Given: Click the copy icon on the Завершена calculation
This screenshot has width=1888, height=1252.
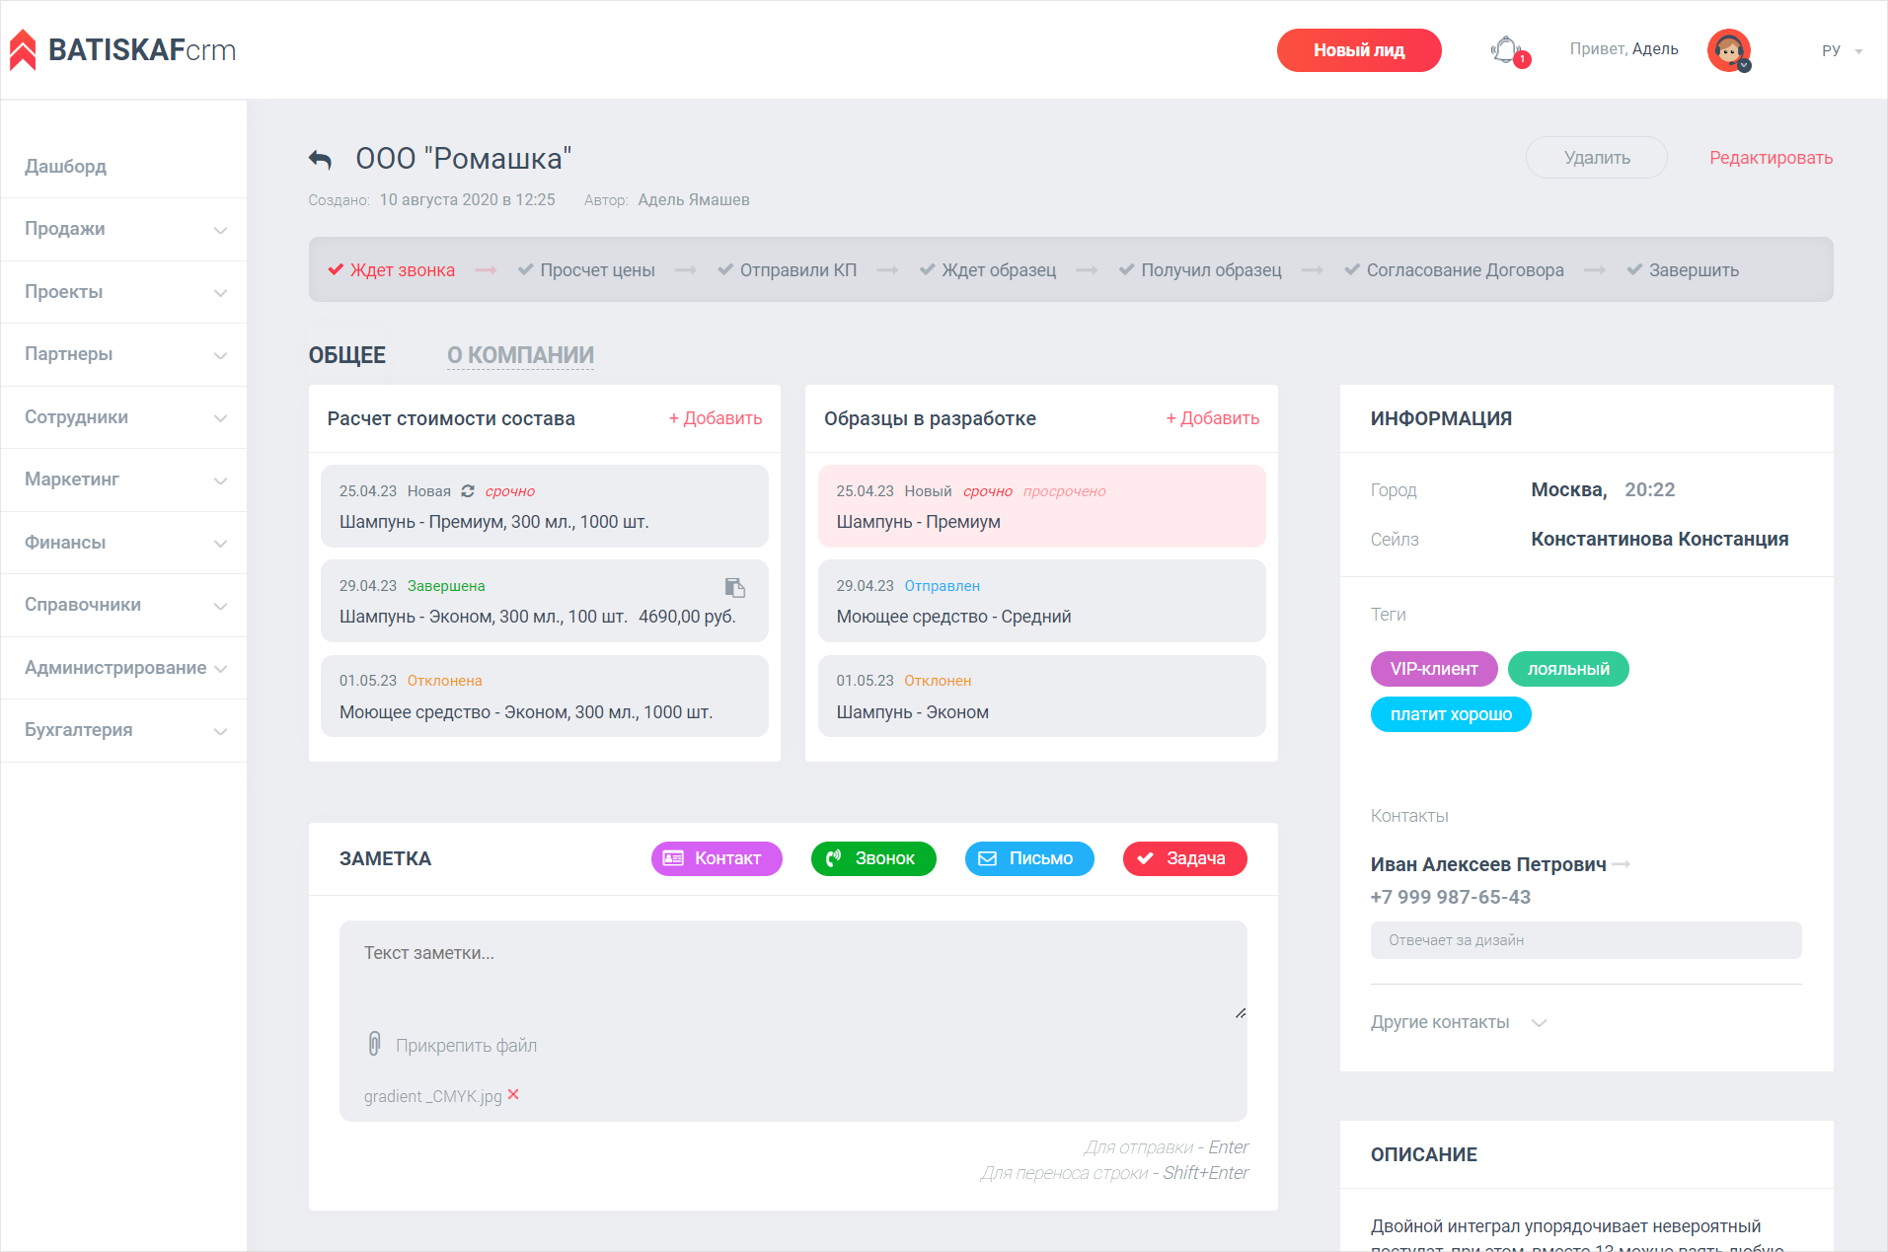Looking at the screenshot, I should pos(734,588).
